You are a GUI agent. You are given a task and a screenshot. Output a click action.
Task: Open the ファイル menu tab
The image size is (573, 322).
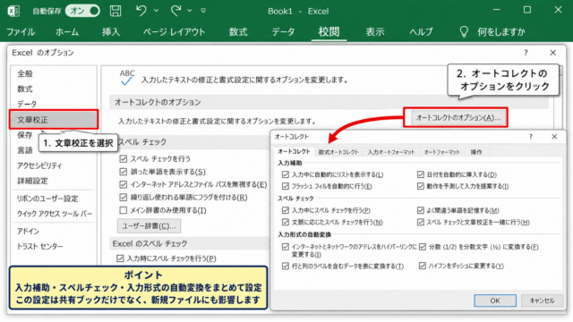click(x=21, y=32)
